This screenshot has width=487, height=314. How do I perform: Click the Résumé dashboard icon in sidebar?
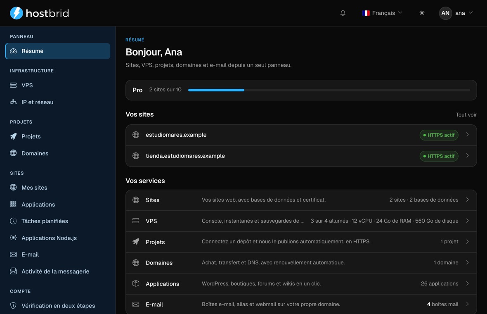pyautogui.click(x=13, y=51)
